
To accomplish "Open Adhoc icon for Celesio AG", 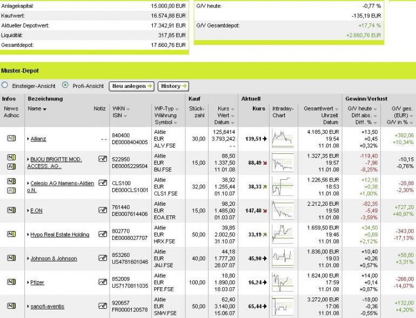I will tap(11, 191).
